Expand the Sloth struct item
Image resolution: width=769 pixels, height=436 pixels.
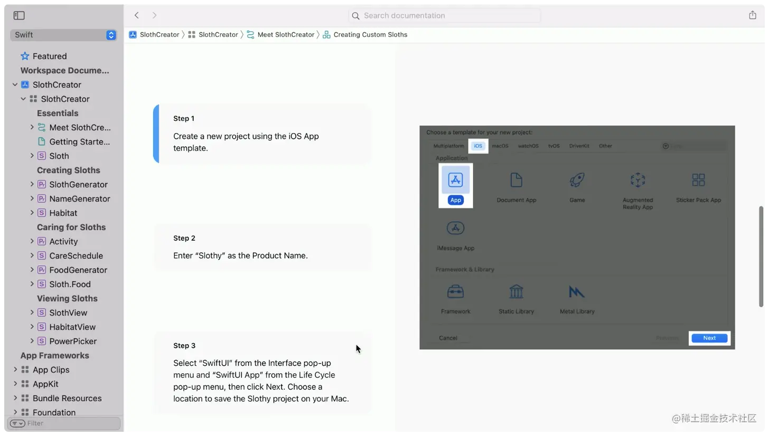pos(32,156)
